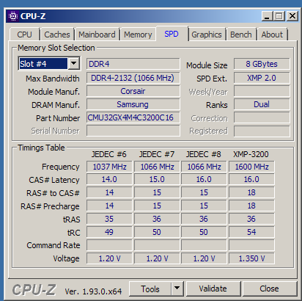Click the Module Size label
This screenshot has width=302, height=301.
207,65
